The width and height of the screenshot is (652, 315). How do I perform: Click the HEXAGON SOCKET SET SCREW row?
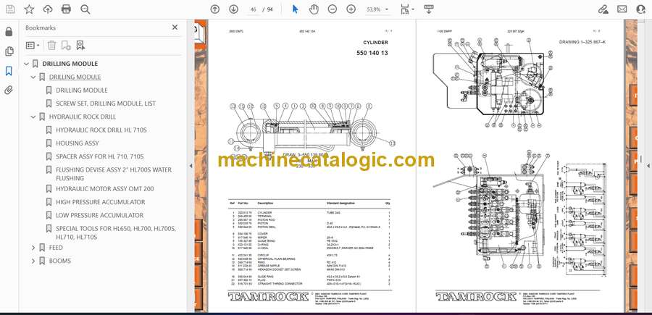310,269
